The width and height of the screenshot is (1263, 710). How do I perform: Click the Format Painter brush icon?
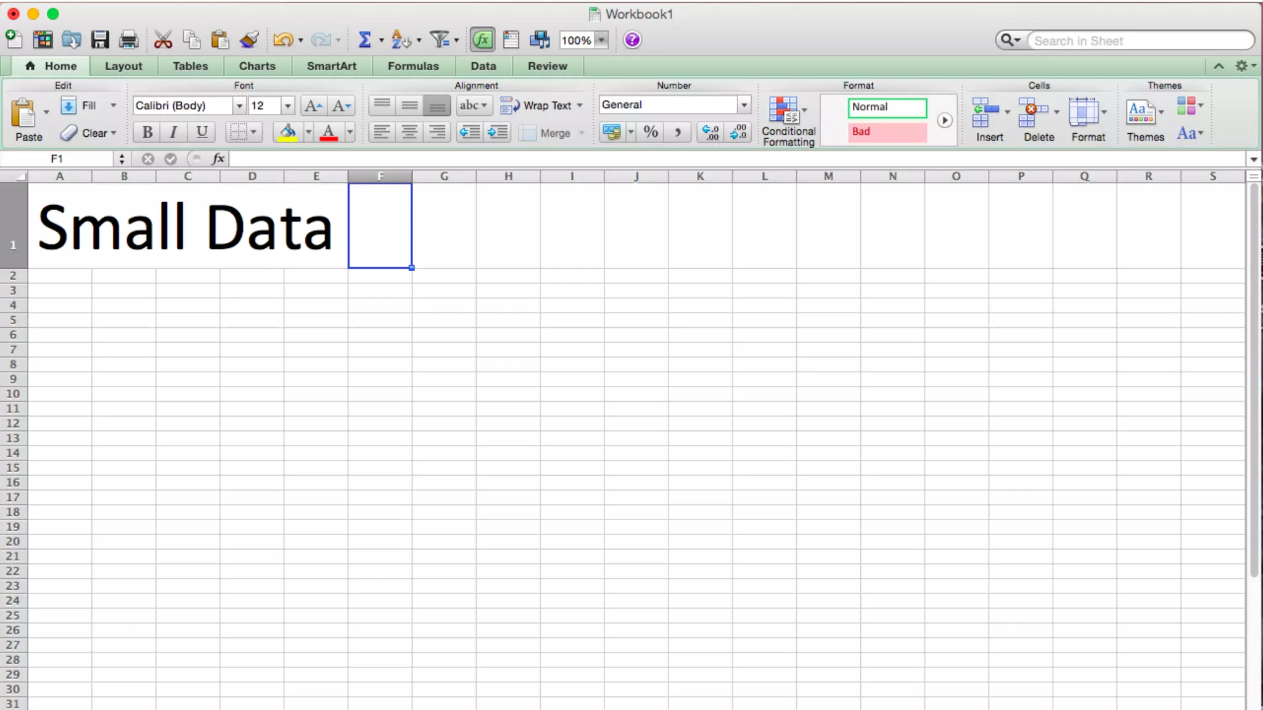[x=249, y=40]
